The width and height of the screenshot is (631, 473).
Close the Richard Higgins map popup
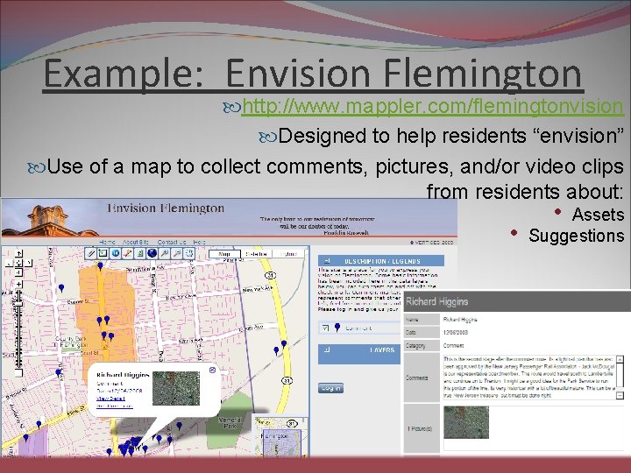[212, 370]
